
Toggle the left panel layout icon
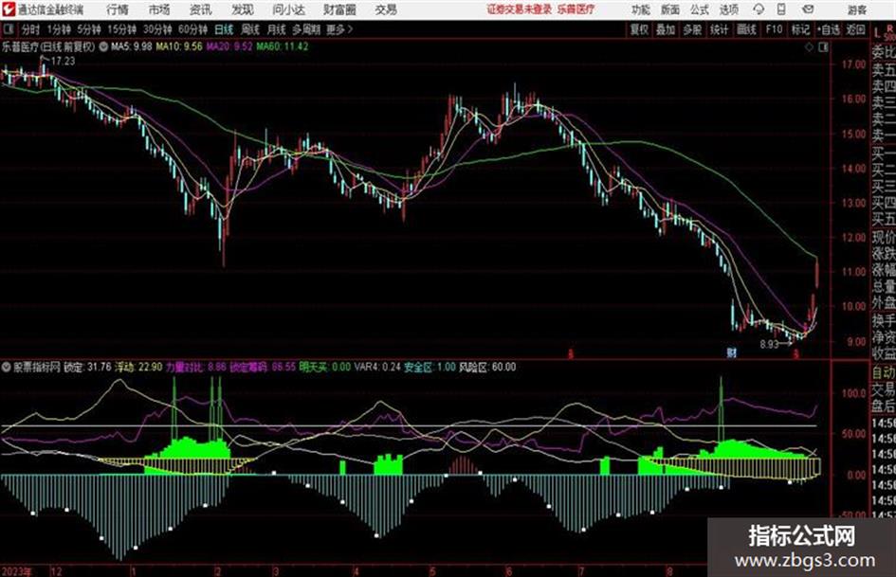(x=8, y=29)
